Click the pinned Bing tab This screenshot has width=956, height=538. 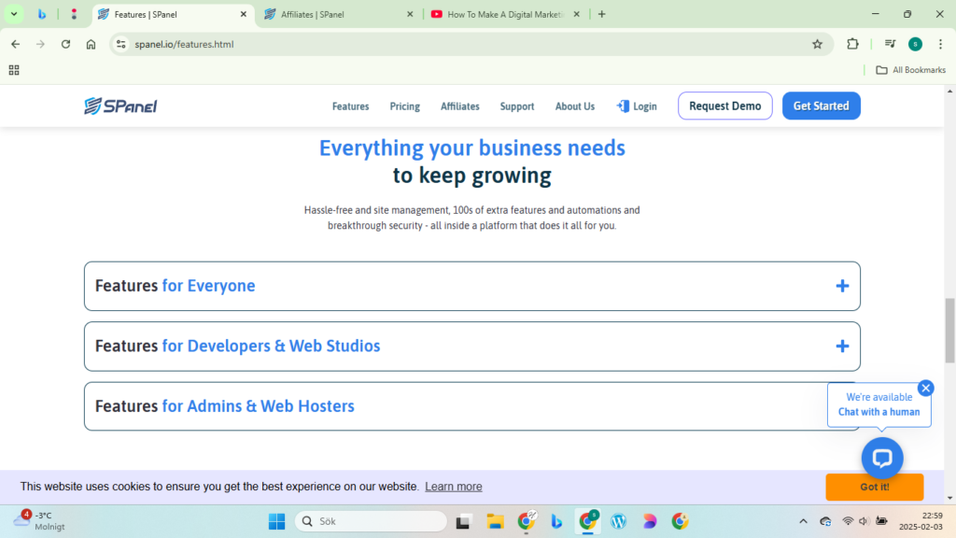[x=41, y=14]
